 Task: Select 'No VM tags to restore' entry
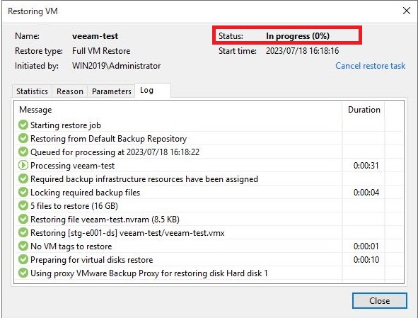click(x=209, y=246)
